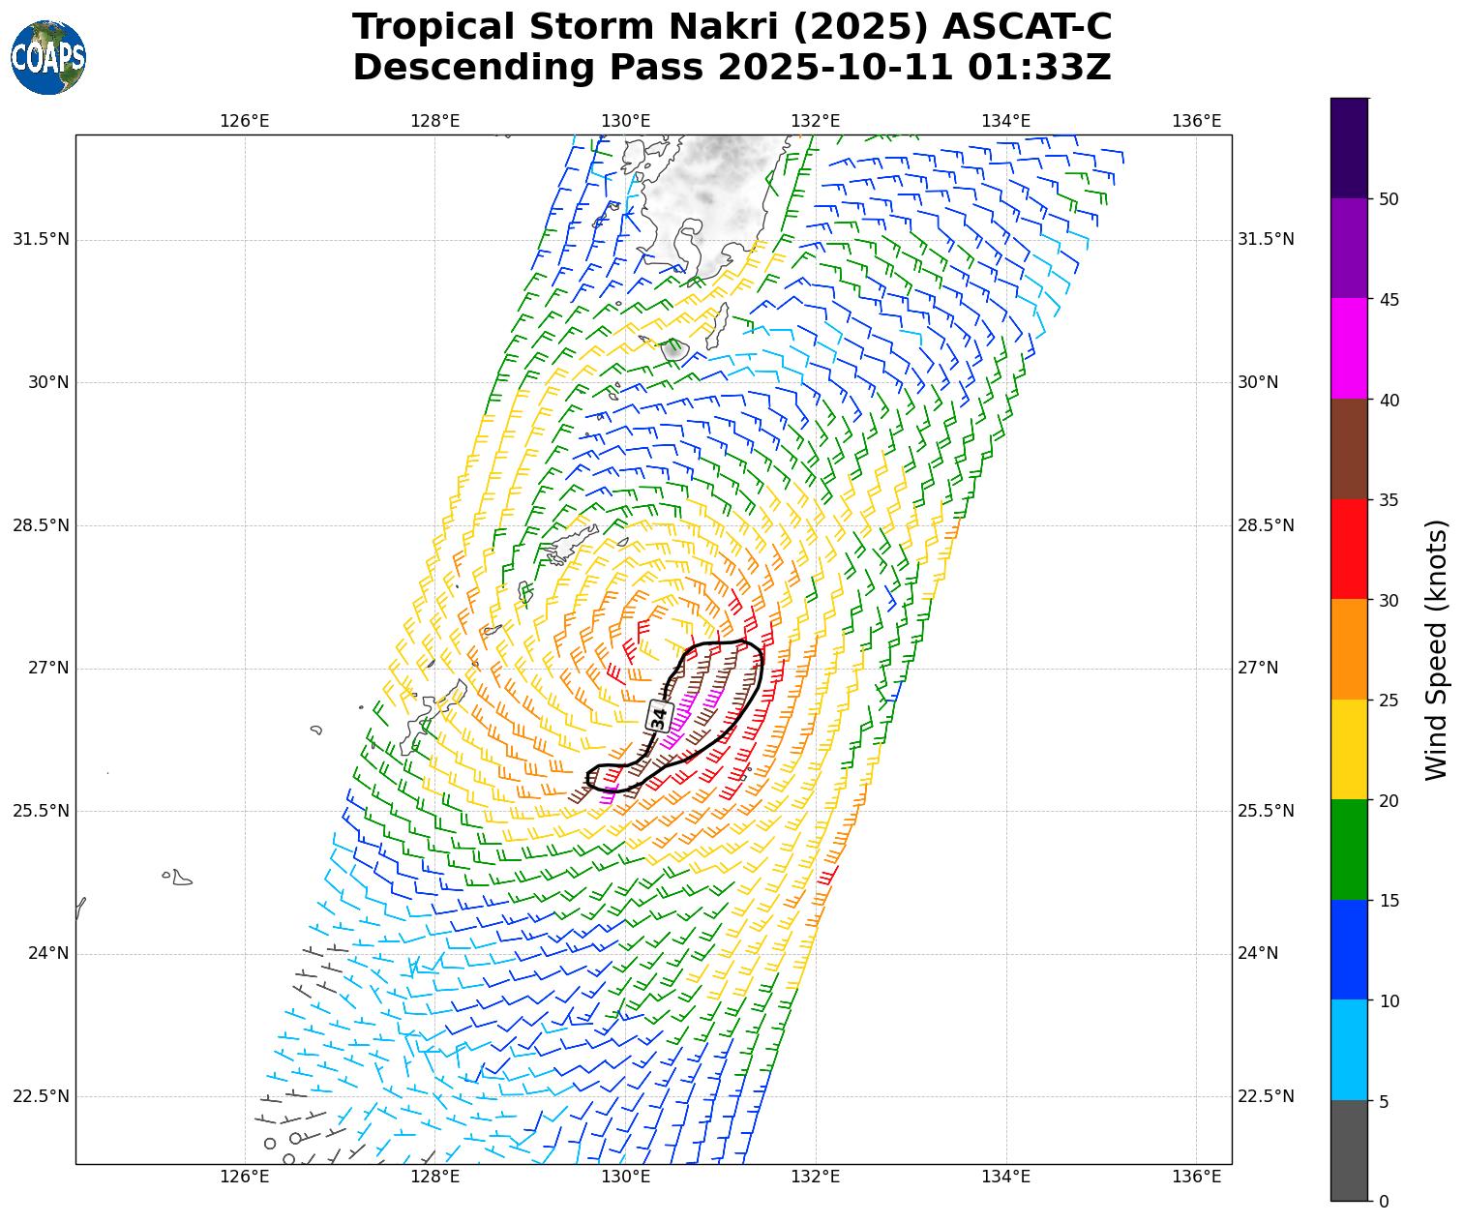This screenshot has height=1223, width=1464.
Task: Click the COAPS globe logo
Action: (48, 58)
